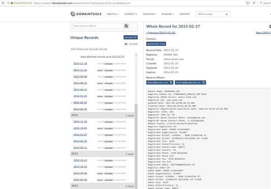This screenshot has height=189, width=271.
Task: Click the reader view icon in address bar
Action: [248, 3]
